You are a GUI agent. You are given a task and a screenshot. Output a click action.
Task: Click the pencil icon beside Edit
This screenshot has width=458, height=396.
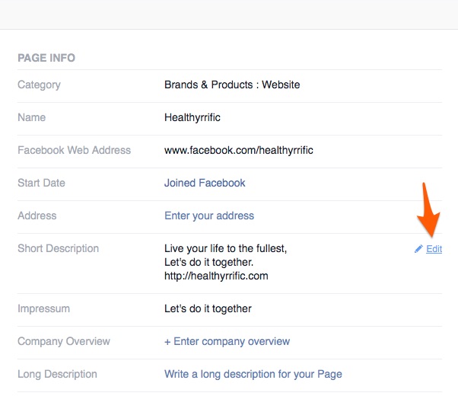(x=418, y=249)
